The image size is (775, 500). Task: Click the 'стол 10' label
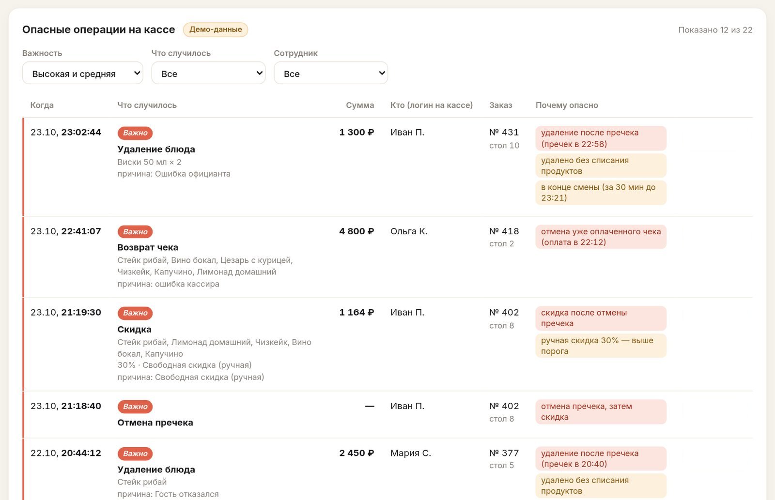504,146
